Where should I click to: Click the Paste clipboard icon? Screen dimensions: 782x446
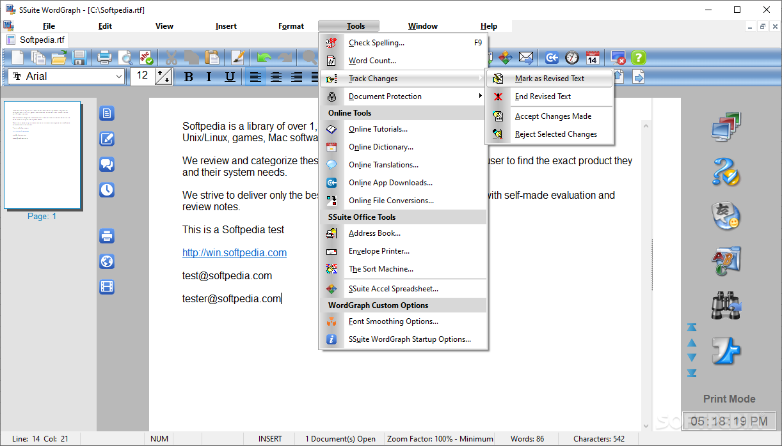point(212,58)
